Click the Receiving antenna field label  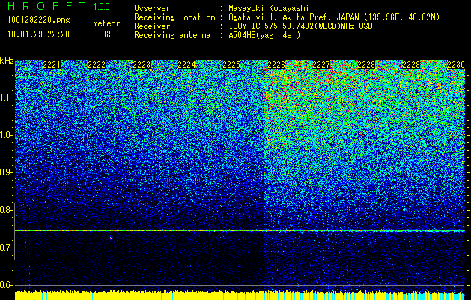(x=172, y=35)
